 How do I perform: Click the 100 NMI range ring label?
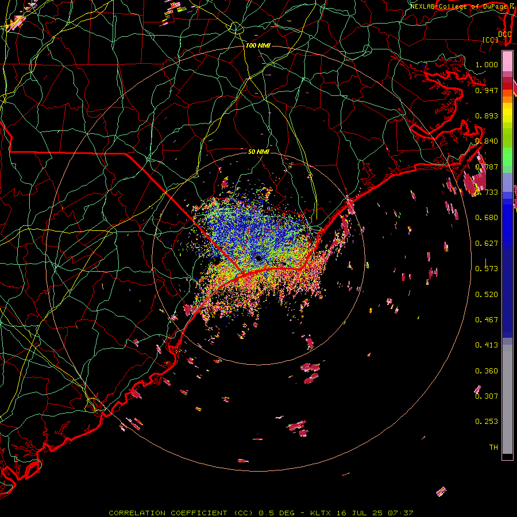pos(258,45)
